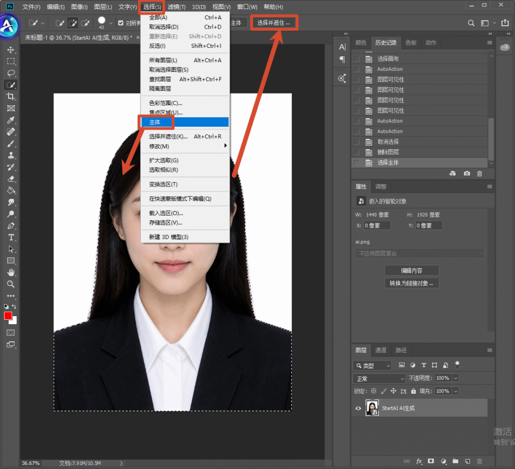Screen dimensions: 515x469
Task: Toggle the lock image pixels brush icon
Action: click(x=383, y=391)
